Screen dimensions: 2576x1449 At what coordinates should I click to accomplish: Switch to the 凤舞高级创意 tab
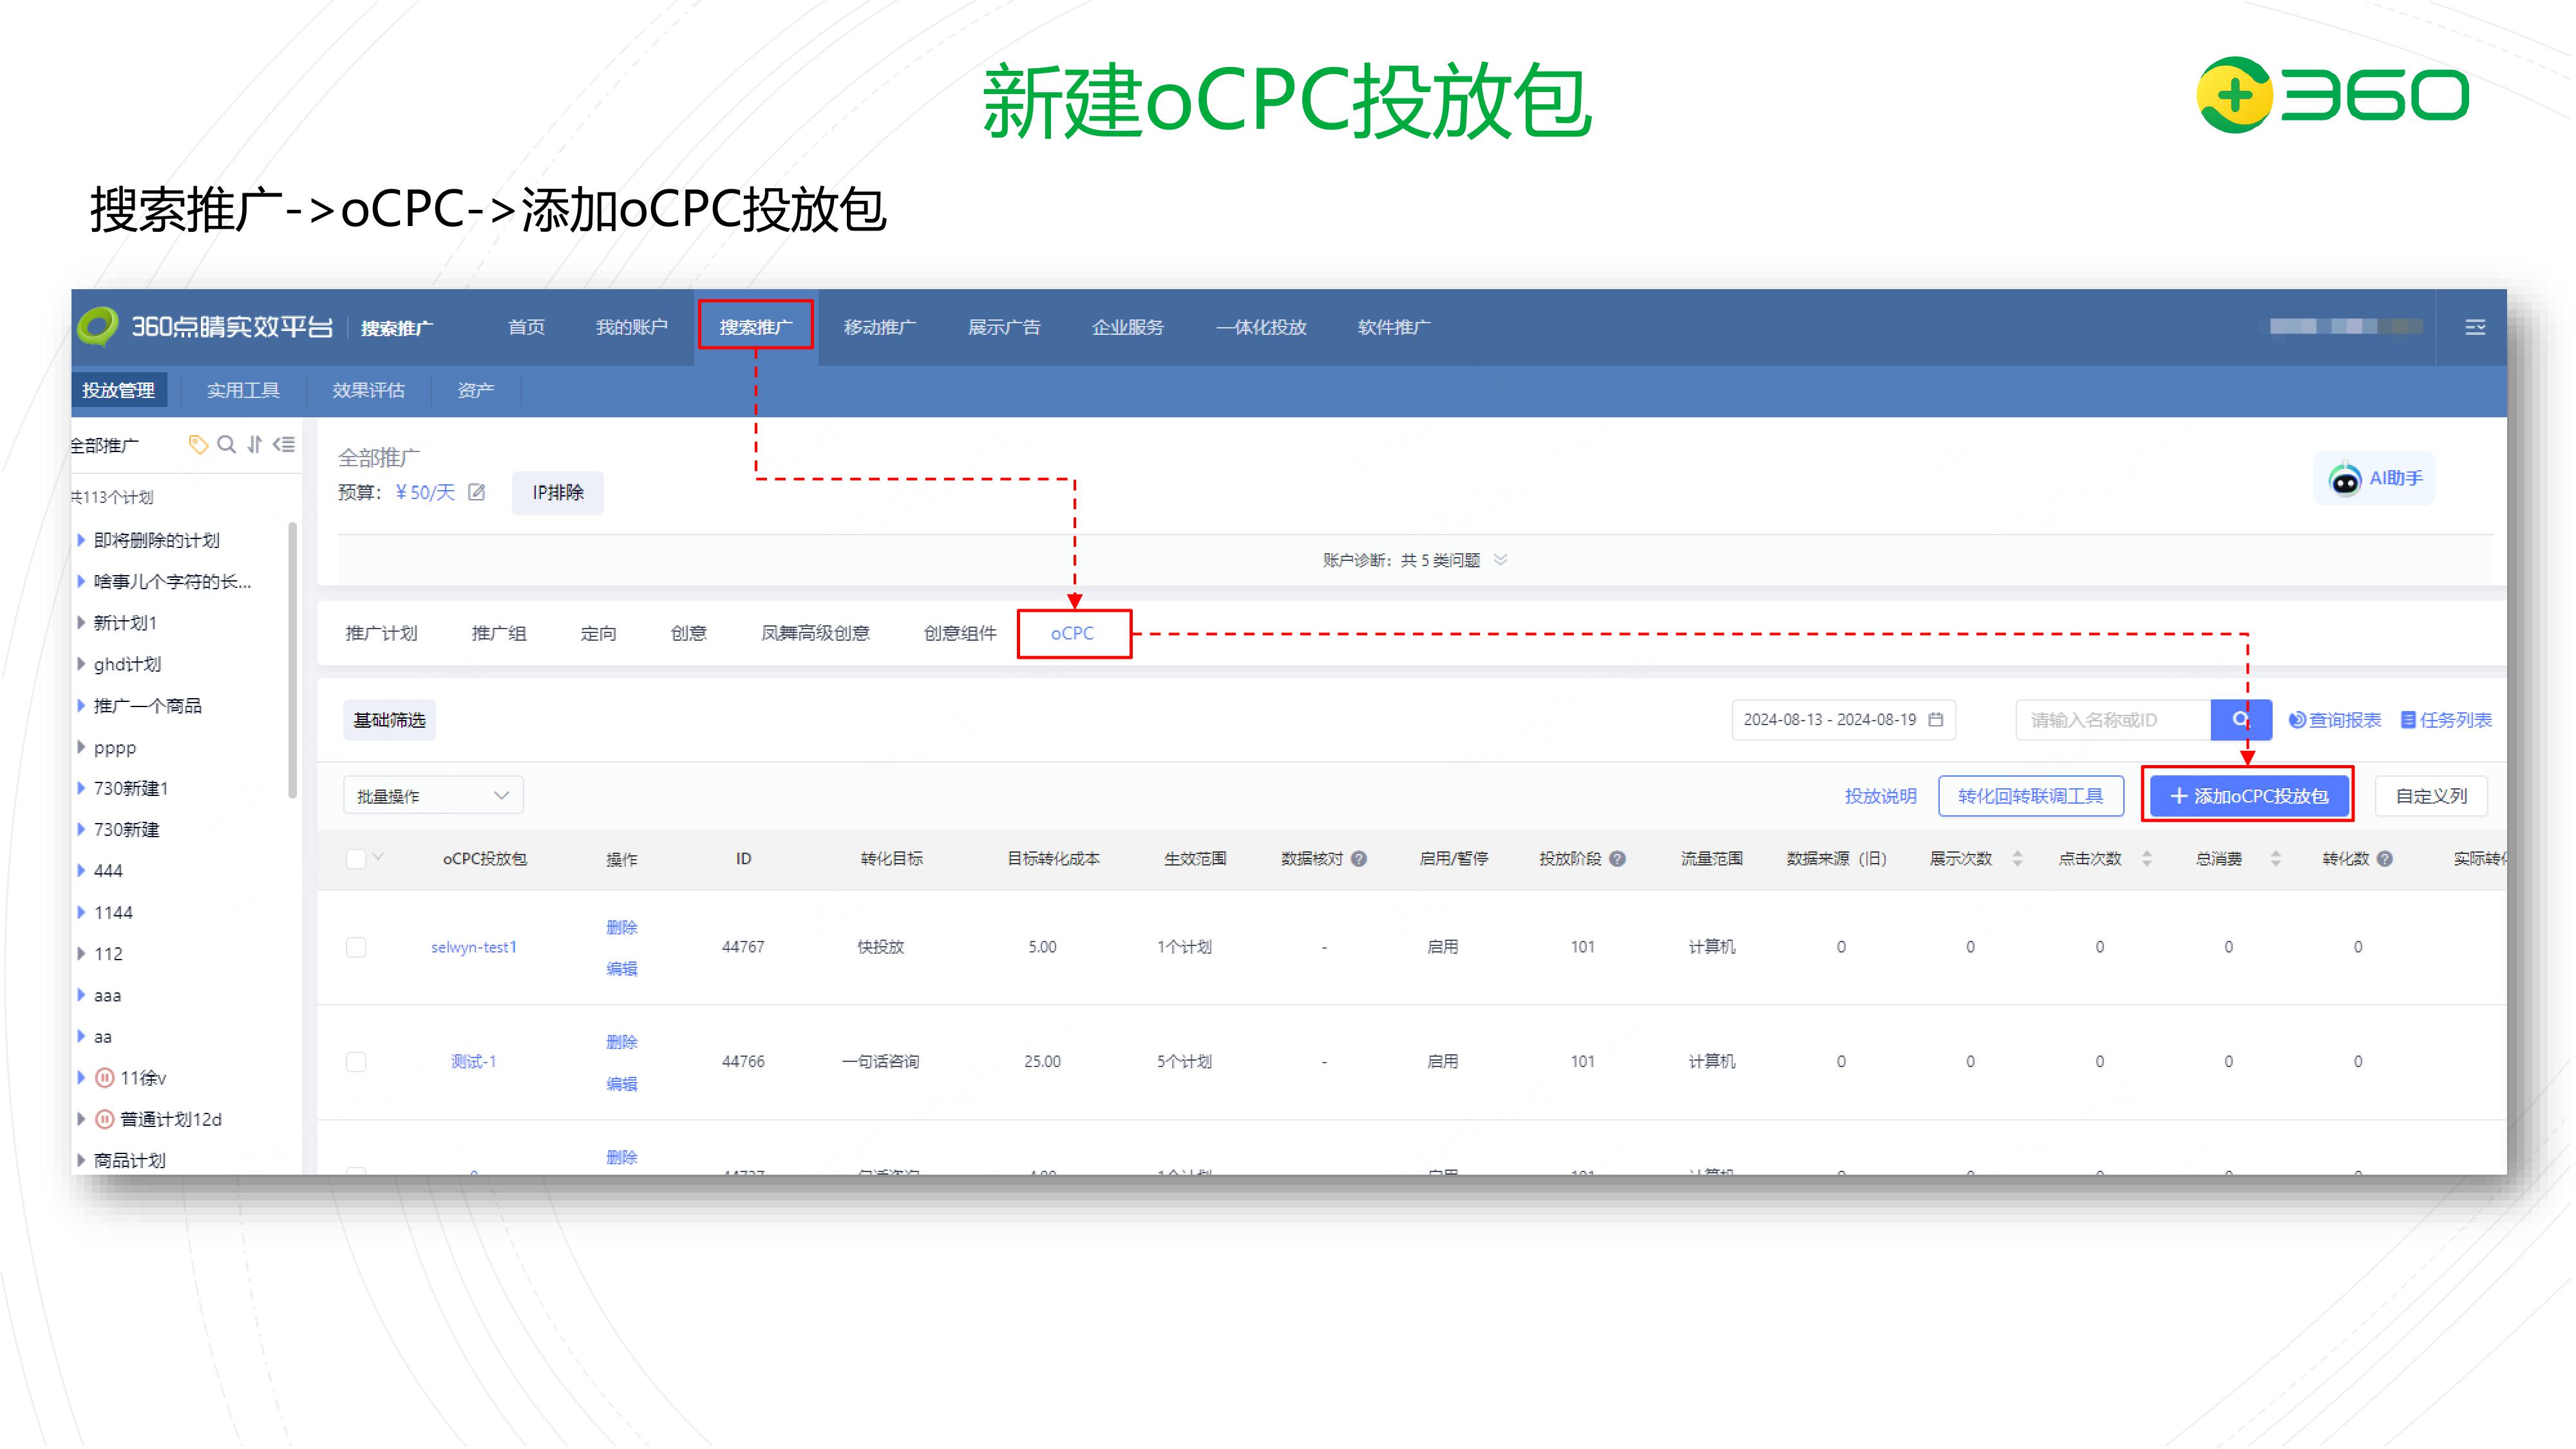click(815, 633)
